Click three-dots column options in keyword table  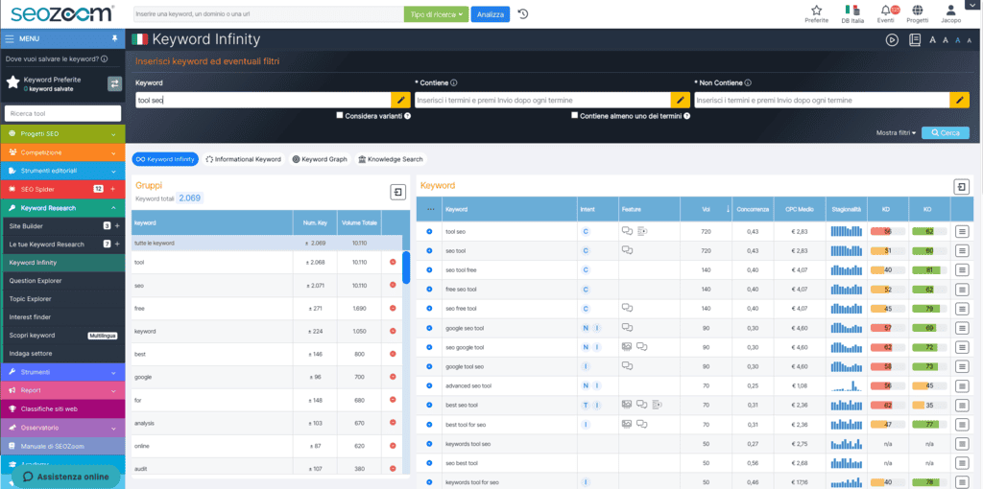[430, 209]
